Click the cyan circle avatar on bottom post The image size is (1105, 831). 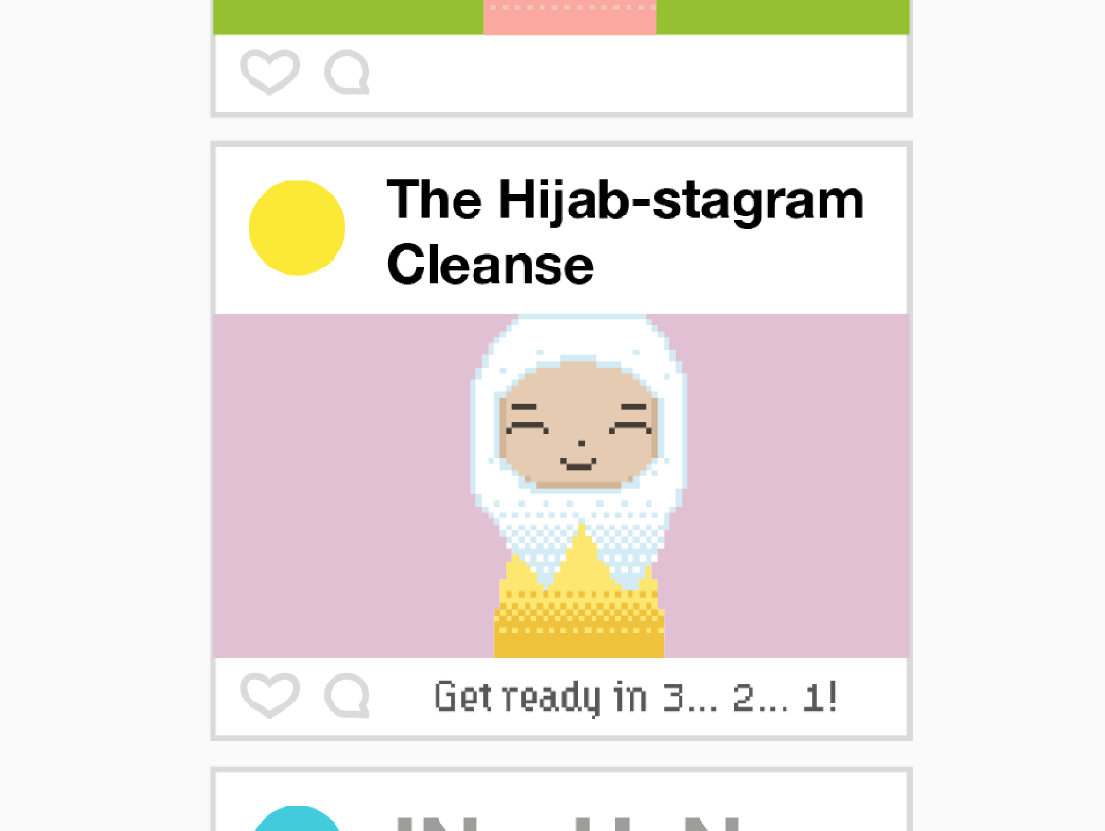click(x=297, y=820)
